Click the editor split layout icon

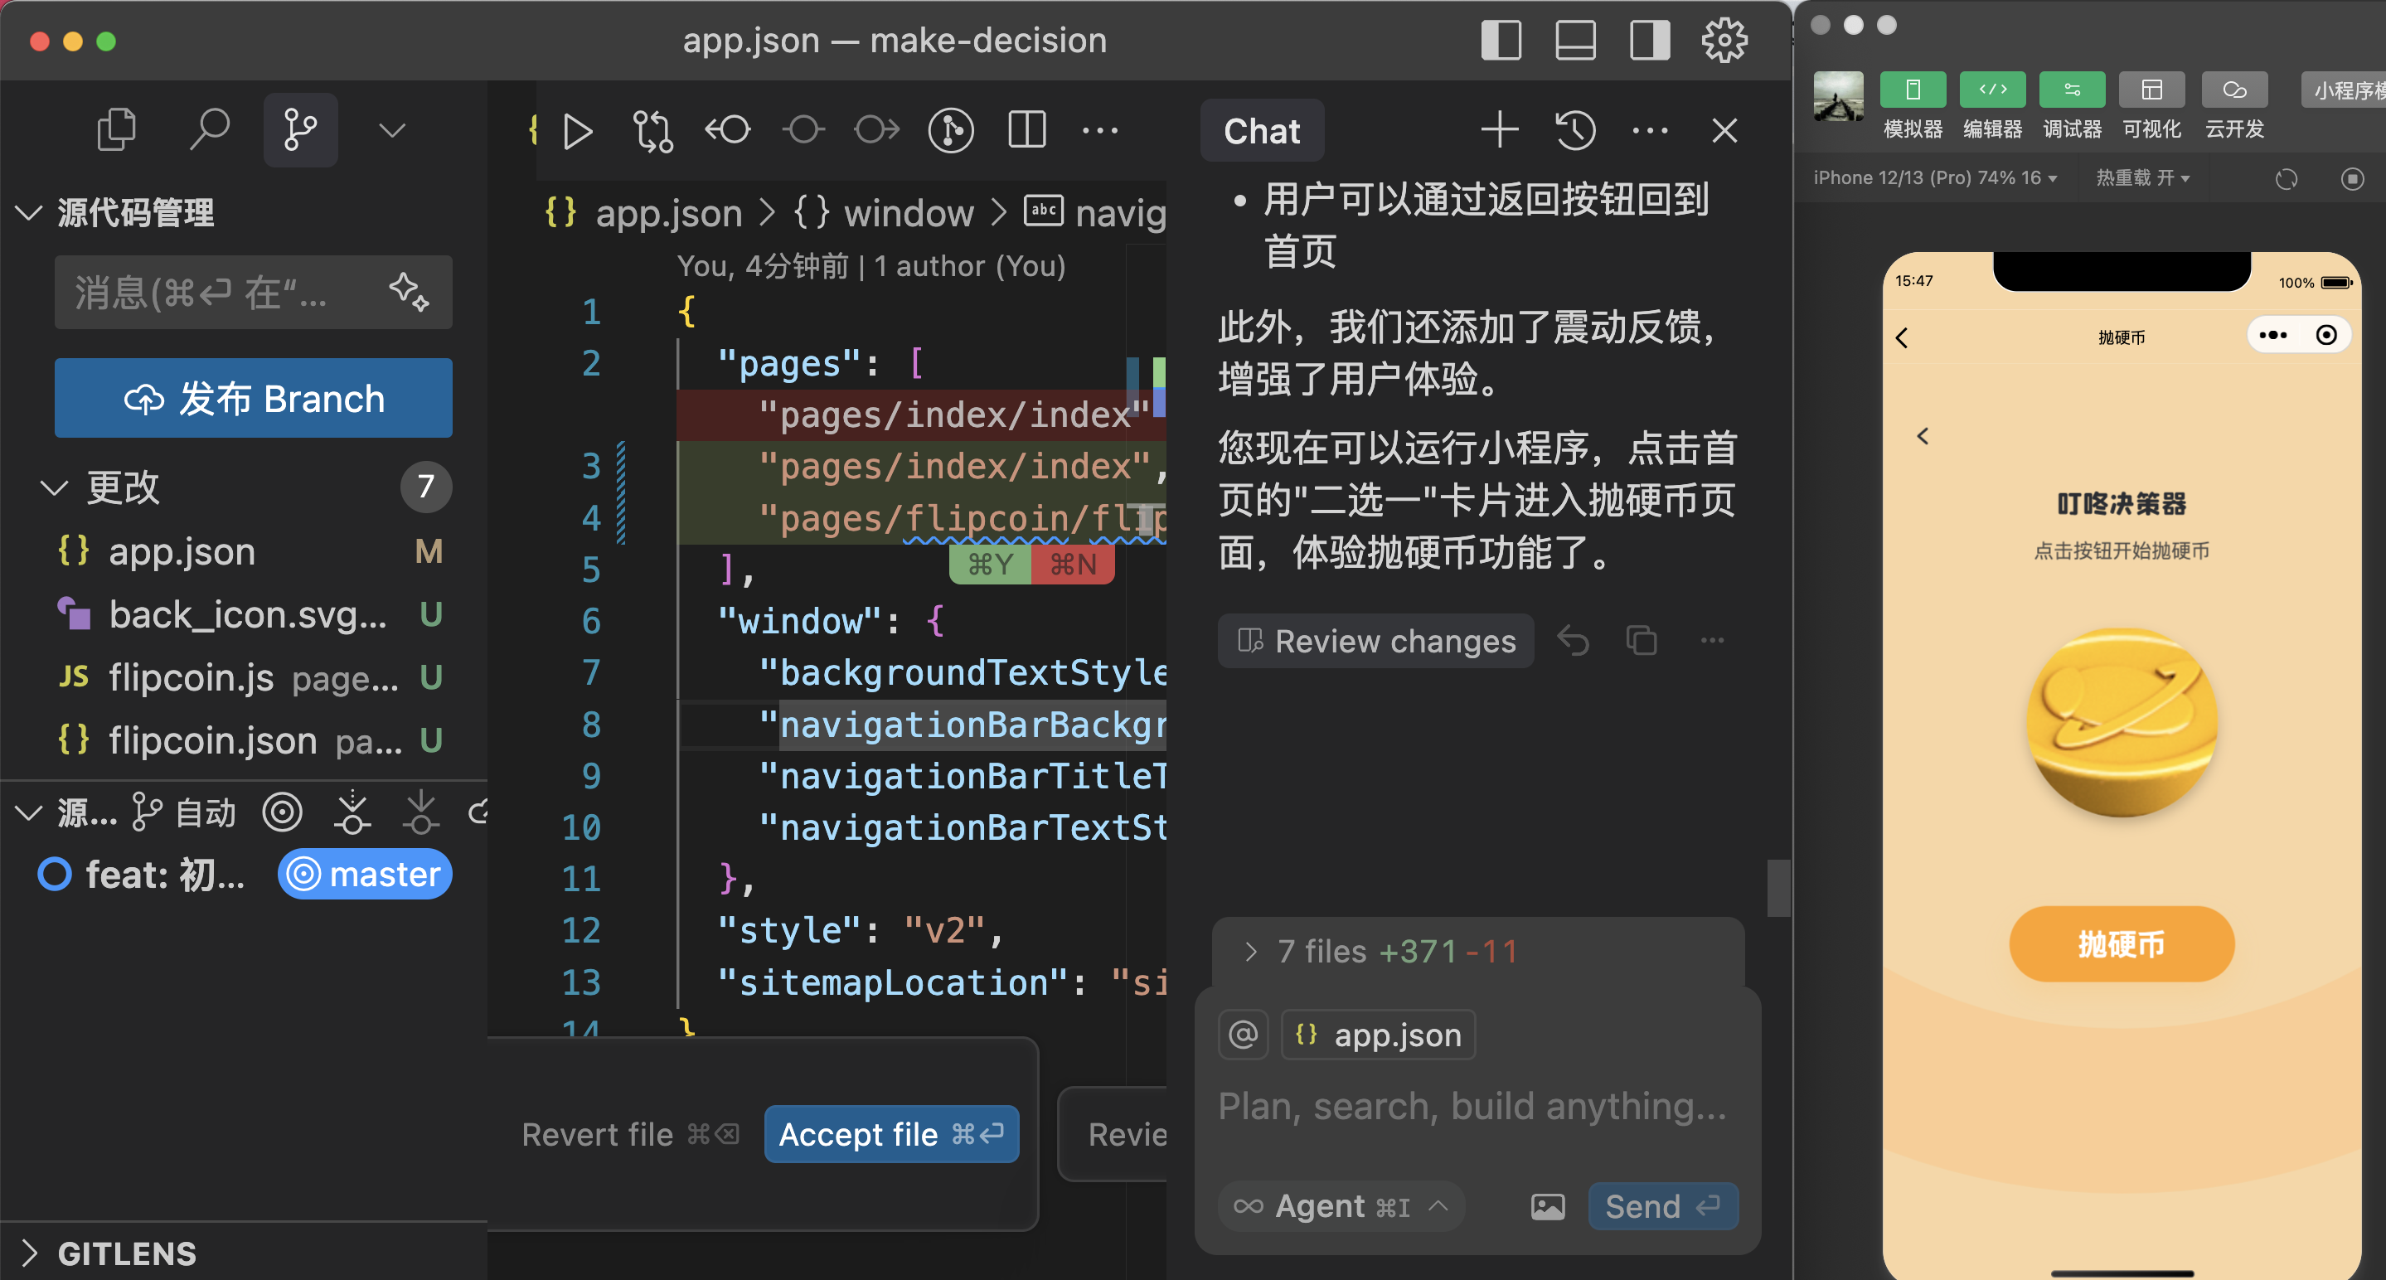1026,131
